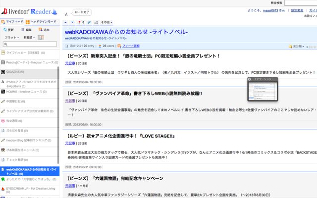This screenshot has width=317, height=198.
Task: Open the その他 dropdown menu
Action: click(106, 22)
